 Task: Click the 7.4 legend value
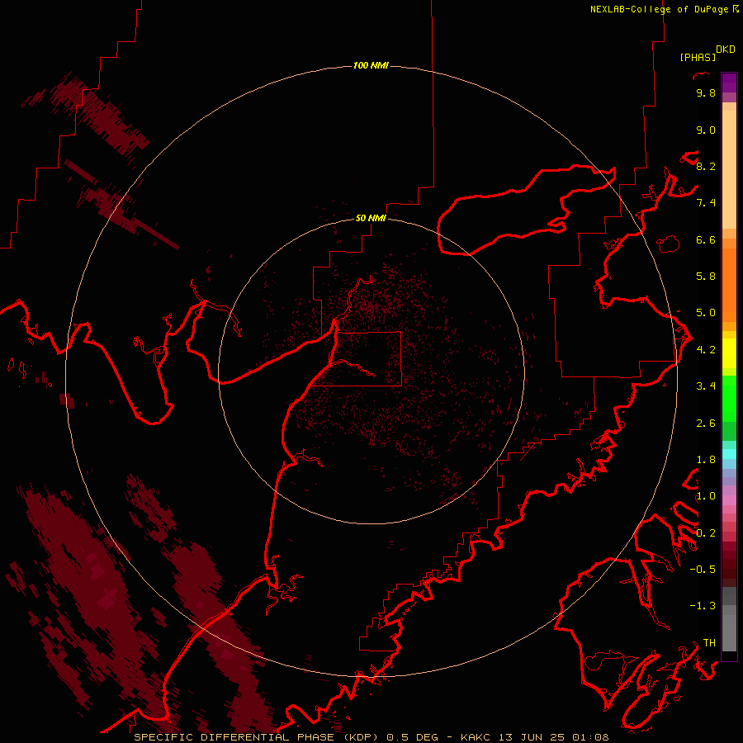point(706,203)
